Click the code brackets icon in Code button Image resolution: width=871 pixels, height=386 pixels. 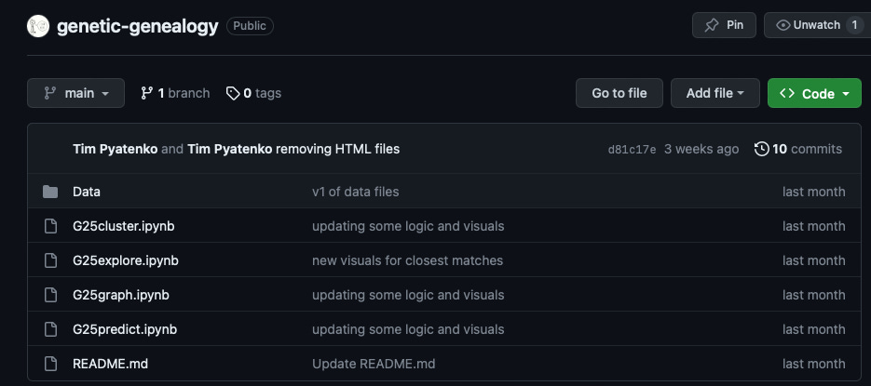click(787, 93)
